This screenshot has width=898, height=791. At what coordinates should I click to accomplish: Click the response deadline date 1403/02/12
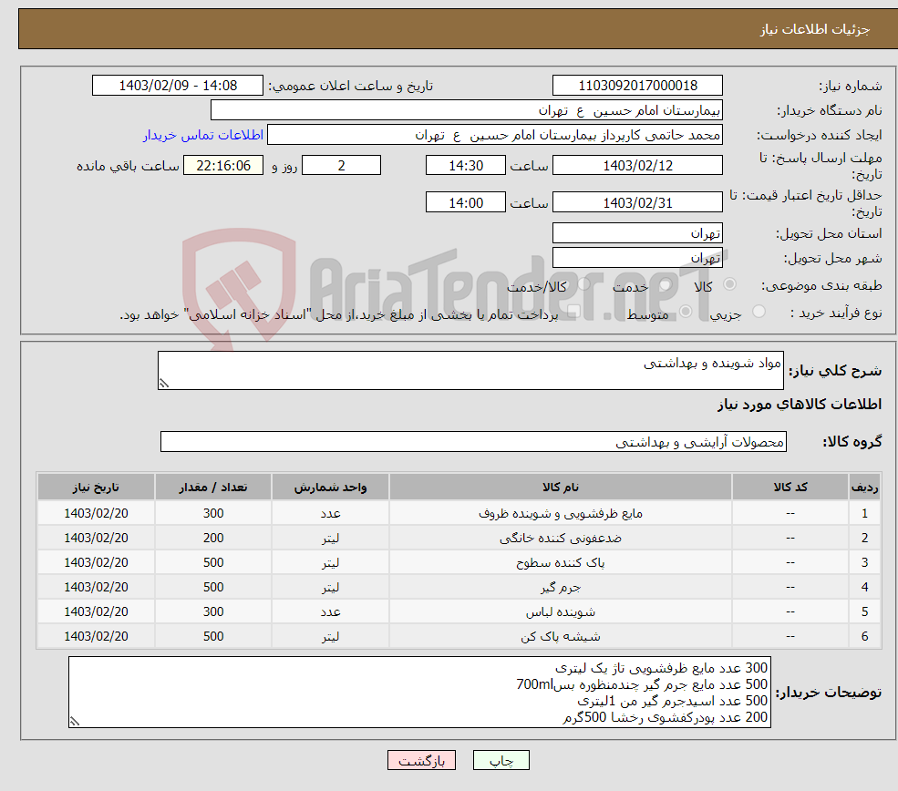pos(637,166)
